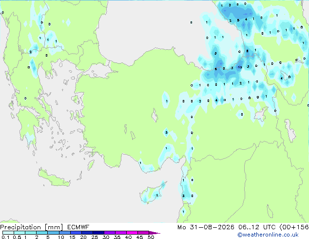
Task: Click the purple arrow tip above 50 mm
Action: (x=154, y=233)
